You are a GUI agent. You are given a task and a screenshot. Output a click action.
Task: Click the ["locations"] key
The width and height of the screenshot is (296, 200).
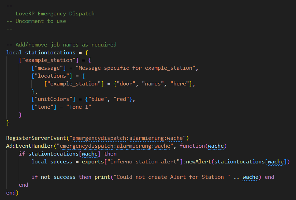coord(52,76)
